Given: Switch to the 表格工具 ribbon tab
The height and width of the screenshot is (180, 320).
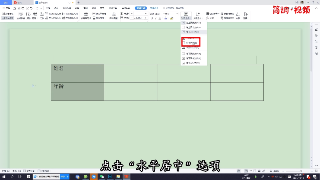Looking at the screenshot, I should coord(140,8).
